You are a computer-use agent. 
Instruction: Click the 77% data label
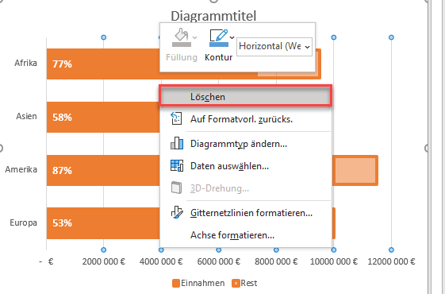(62, 64)
